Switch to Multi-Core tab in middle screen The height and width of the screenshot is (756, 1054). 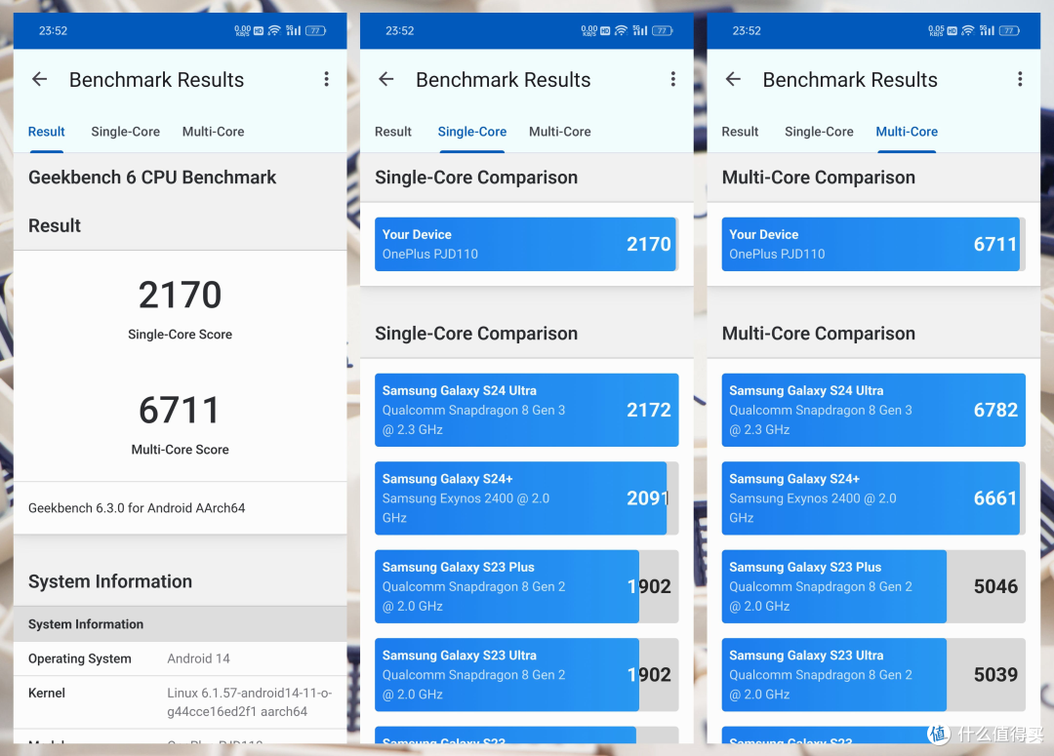click(560, 132)
